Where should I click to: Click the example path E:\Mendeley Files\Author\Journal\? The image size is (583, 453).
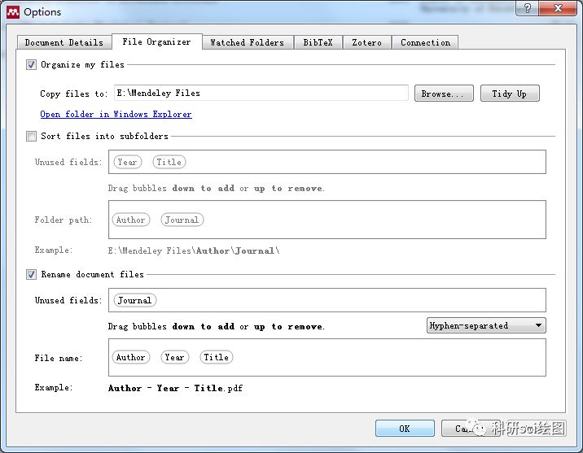[x=194, y=251]
